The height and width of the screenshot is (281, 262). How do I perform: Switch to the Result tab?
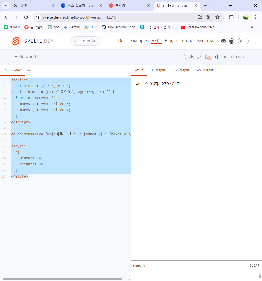click(x=139, y=70)
